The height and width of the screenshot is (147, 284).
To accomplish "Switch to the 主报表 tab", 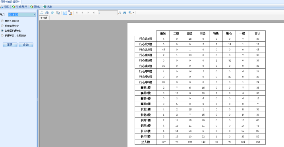I will tap(44, 18).
